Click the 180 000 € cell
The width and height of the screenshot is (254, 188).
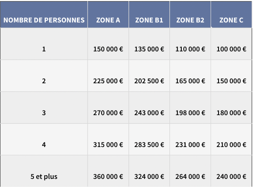231,113
